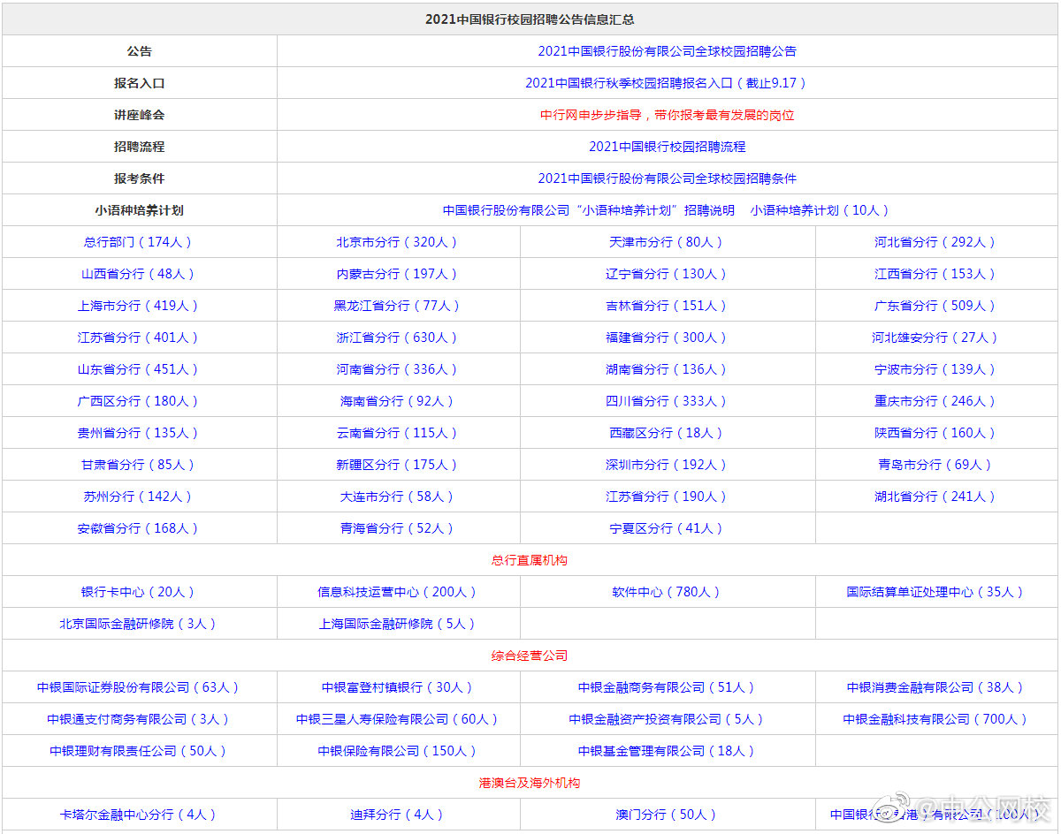Click 迪拜分行（4人） link
Screen dimensions: 1061x834
397,815
